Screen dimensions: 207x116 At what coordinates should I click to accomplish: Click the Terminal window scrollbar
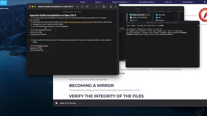tap(198, 45)
